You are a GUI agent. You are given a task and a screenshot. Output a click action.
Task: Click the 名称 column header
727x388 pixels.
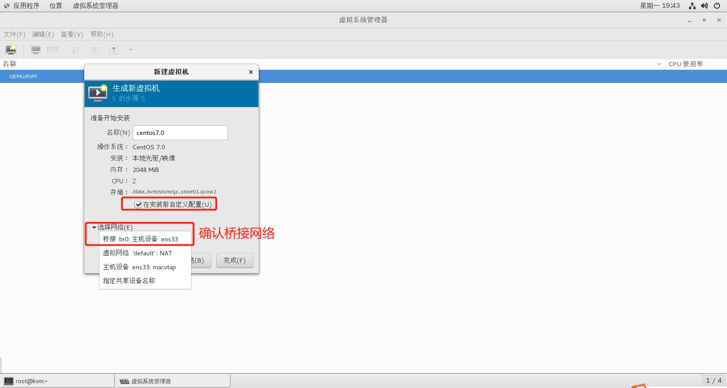[x=10, y=64]
